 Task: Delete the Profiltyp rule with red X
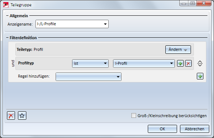pos(188,63)
